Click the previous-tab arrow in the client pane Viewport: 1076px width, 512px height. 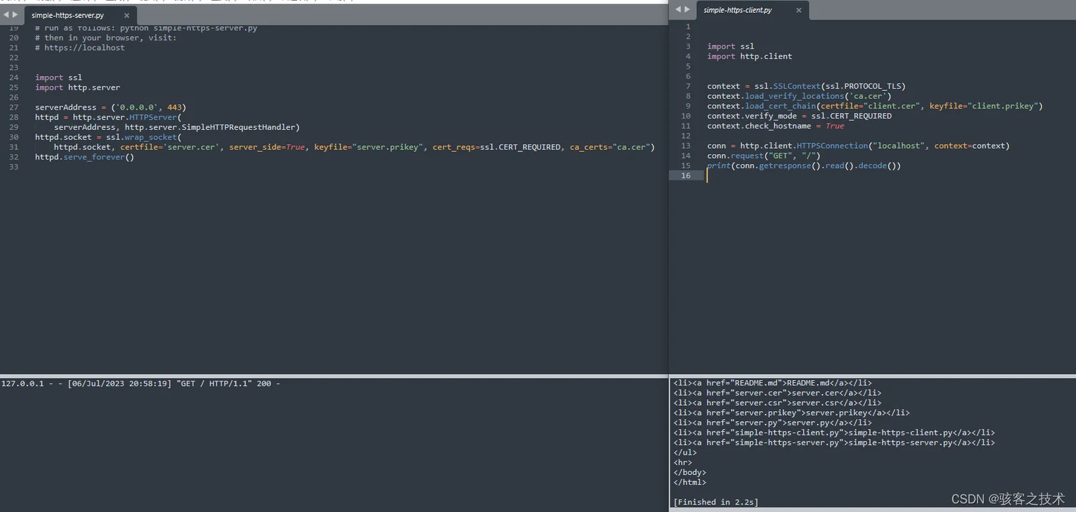[x=678, y=9]
